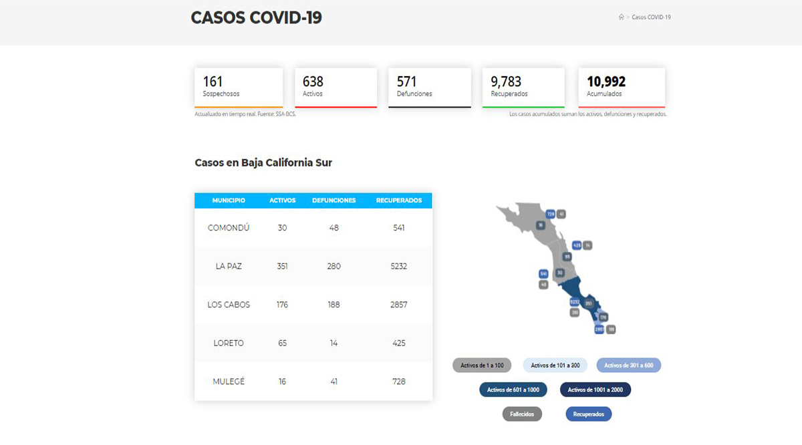Click the gray 188 badge on the map
The height and width of the screenshot is (445, 802).
tap(611, 329)
